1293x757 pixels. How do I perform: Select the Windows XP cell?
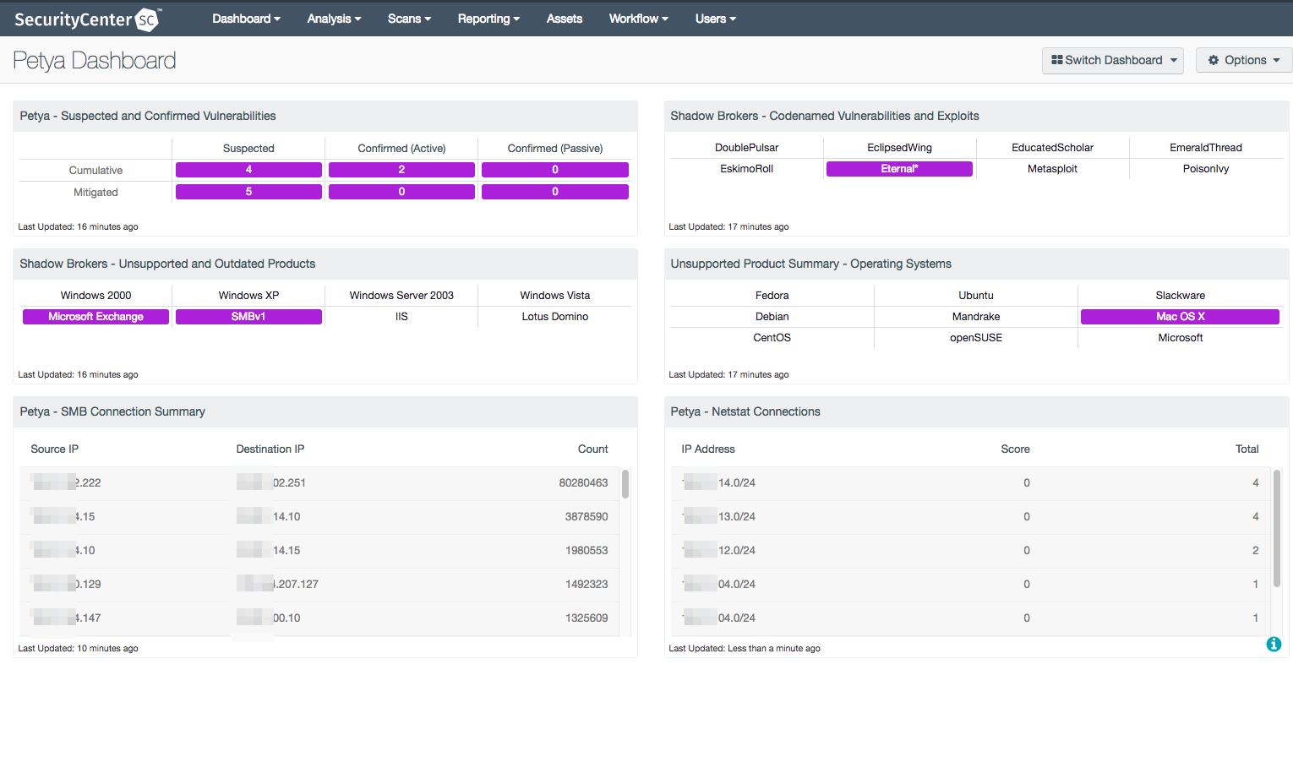248,296
